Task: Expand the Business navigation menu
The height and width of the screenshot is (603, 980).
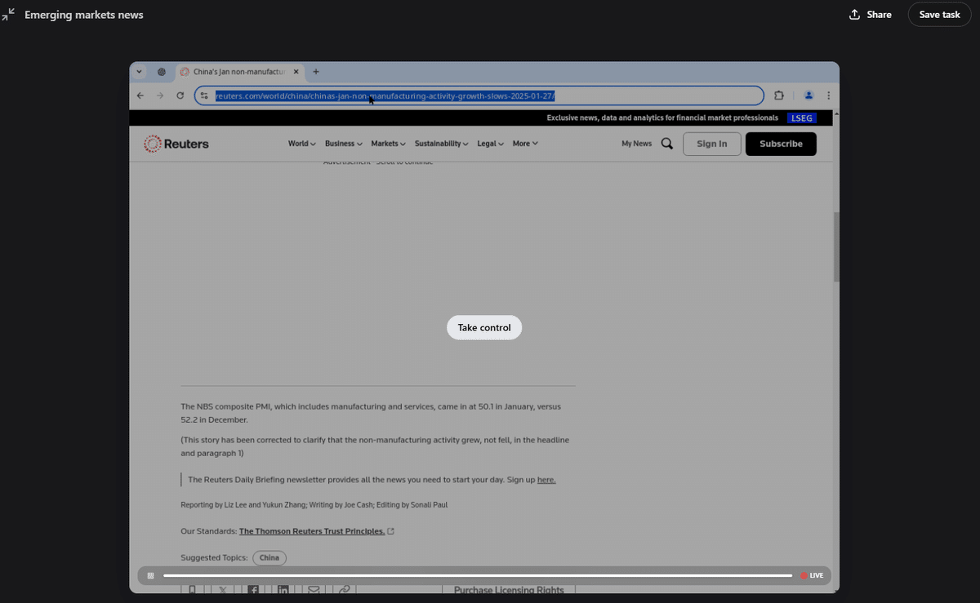Action: click(343, 144)
